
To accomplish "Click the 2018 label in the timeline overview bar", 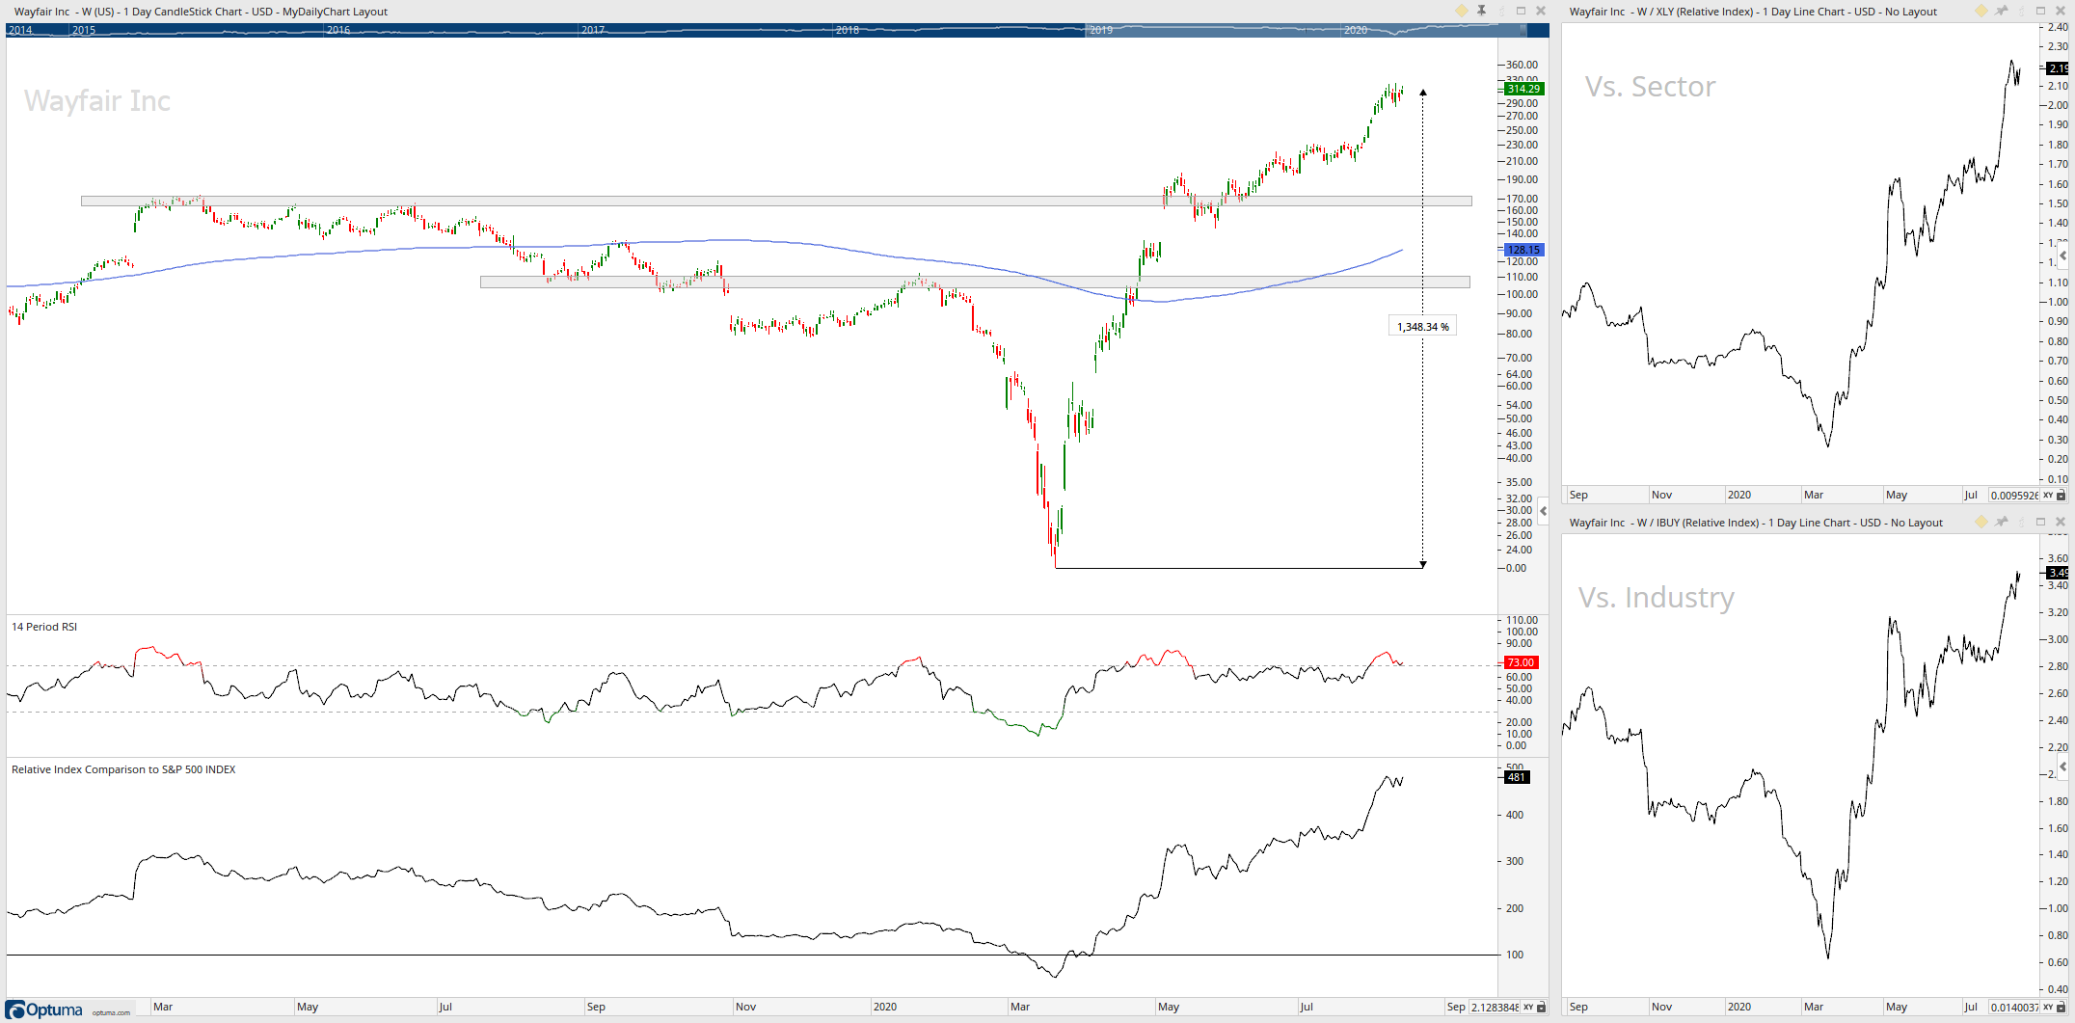I will pos(848,30).
